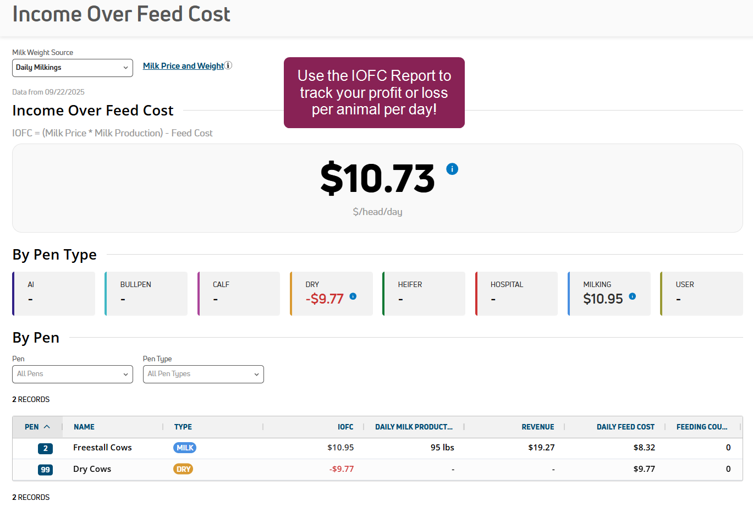The width and height of the screenshot is (753, 512).
Task: Click the Dry Cows row name
Action: (92, 469)
